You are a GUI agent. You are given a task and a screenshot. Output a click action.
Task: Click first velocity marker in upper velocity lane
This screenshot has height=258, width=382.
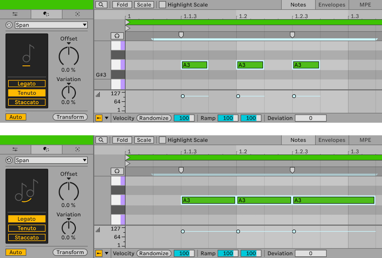tap(183, 96)
